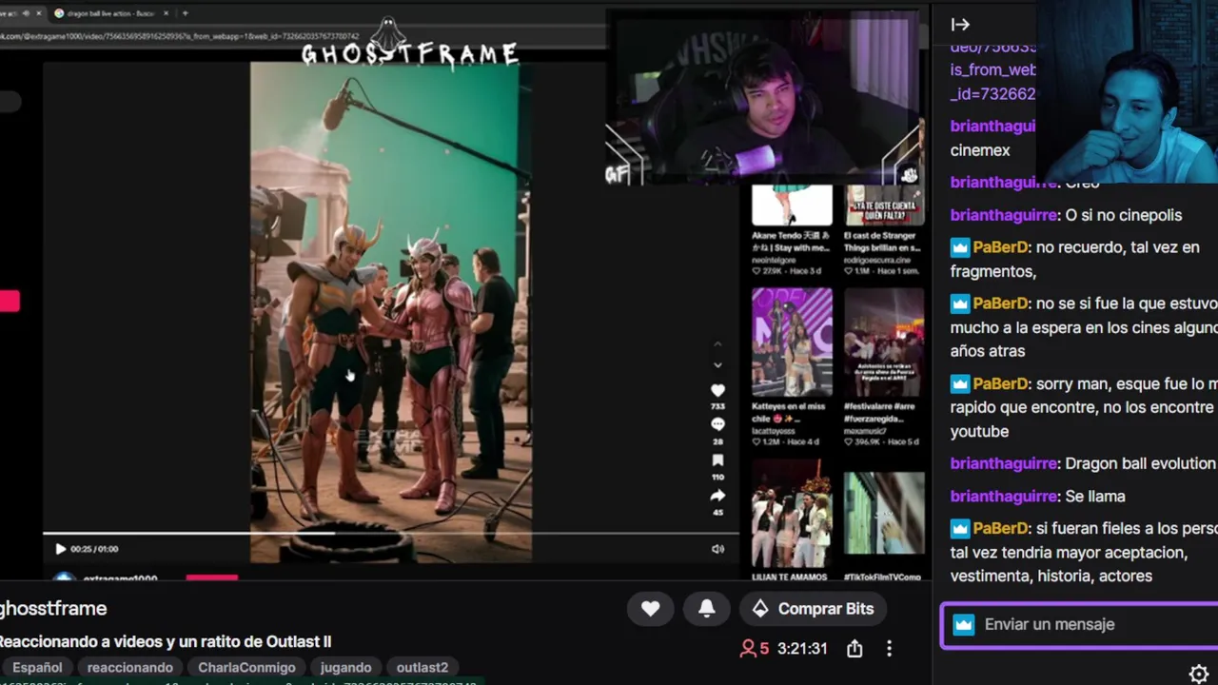Select the jugando tag
This screenshot has width=1218, height=685.
(345, 668)
